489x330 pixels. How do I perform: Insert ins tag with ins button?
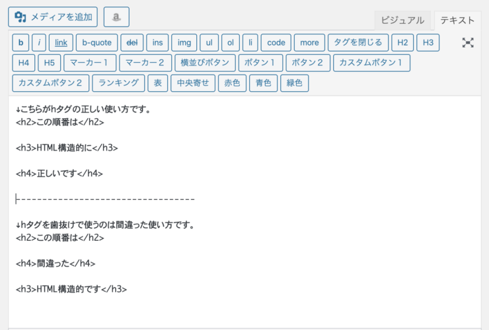[157, 43]
